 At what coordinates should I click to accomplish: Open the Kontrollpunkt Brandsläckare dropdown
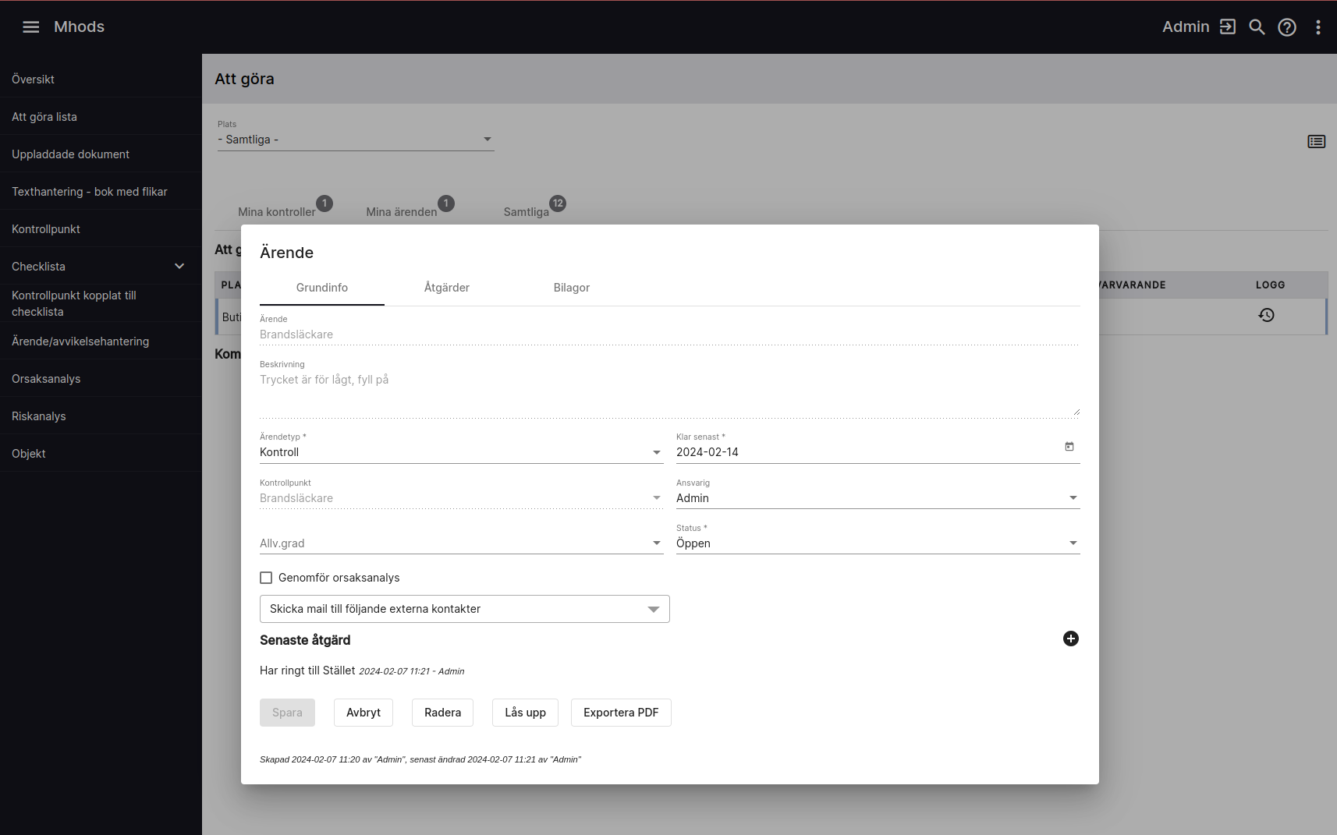(x=461, y=498)
